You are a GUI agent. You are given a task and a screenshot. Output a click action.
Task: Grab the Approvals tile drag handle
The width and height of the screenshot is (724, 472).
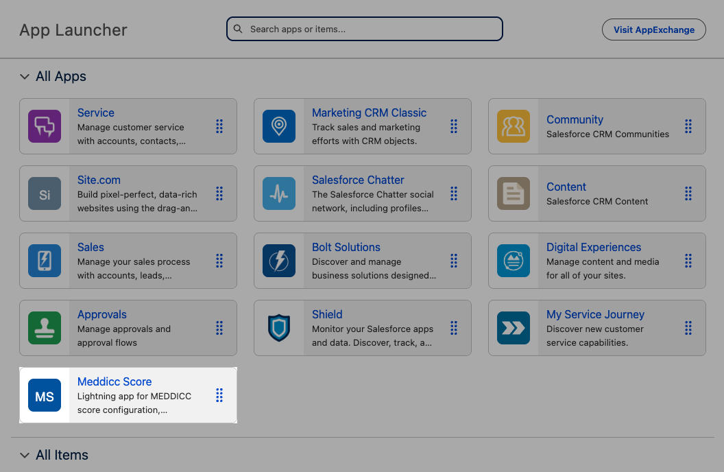coord(219,328)
